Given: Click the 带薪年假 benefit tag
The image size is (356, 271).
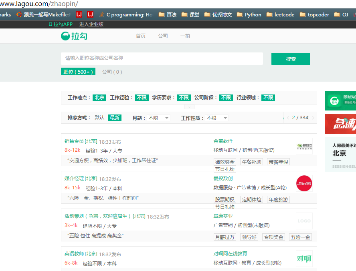Looking at the screenshot, I should pos(278,162).
